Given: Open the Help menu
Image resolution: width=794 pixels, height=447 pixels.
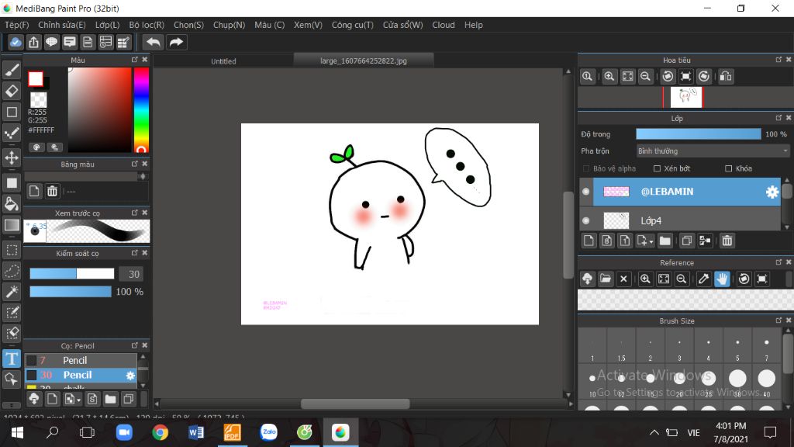Looking at the screenshot, I should click(x=474, y=25).
